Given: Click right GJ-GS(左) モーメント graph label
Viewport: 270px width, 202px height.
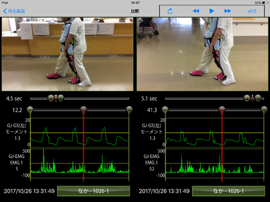Looking at the screenshot, I should [152, 129].
